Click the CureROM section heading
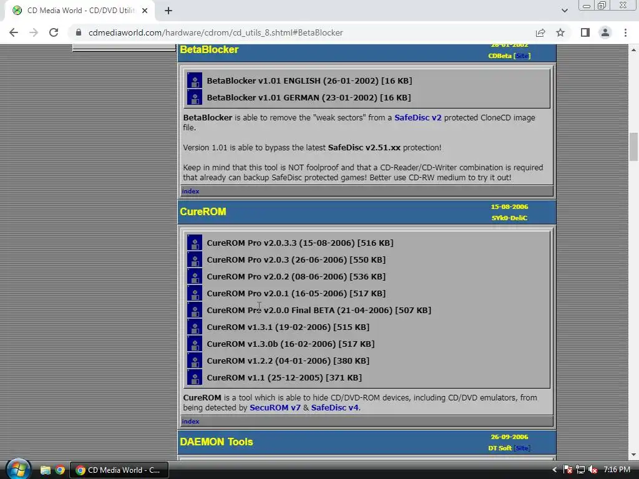The height and width of the screenshot is (479, 639). pyautogui.click(x=203, y=212)
